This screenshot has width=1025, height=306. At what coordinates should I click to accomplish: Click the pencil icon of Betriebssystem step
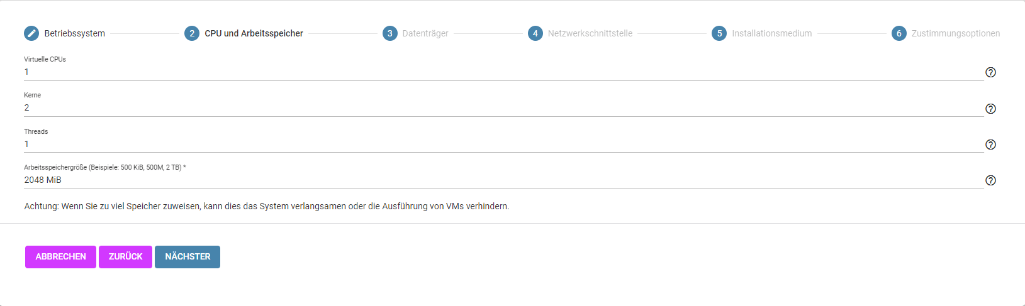click(x=31, y=33)
